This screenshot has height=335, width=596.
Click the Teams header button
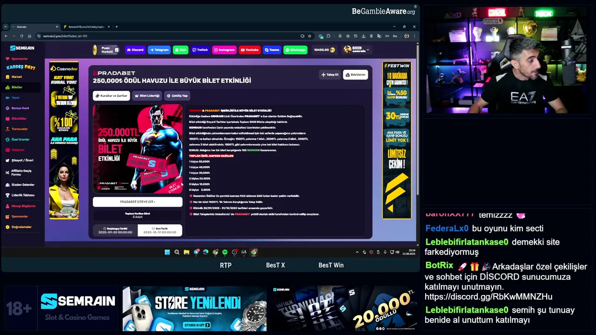[272, 50]
